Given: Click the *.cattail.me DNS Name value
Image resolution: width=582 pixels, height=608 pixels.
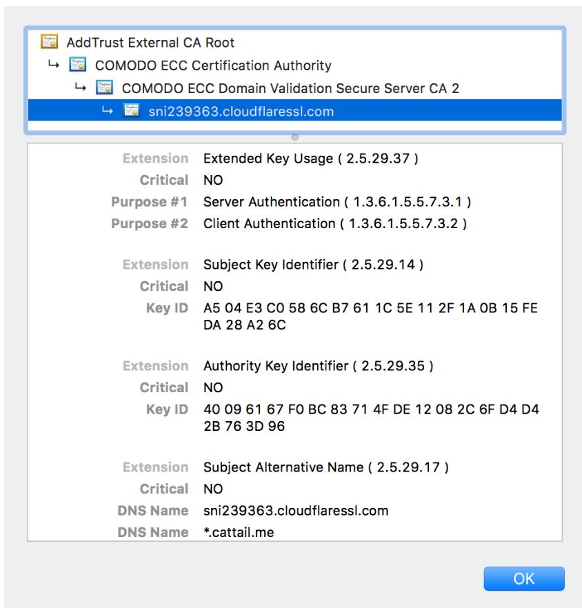Looking at the screenshot, I should 239,532.
